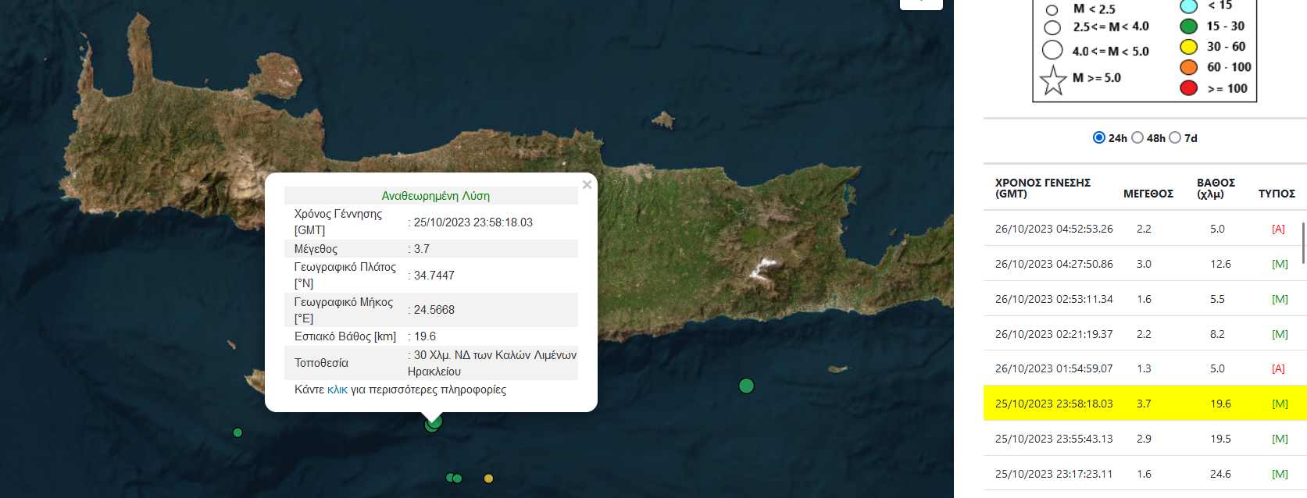
Task: Open the [M] link in the highlighted 3.7 row
Action: coord(1280,404)
